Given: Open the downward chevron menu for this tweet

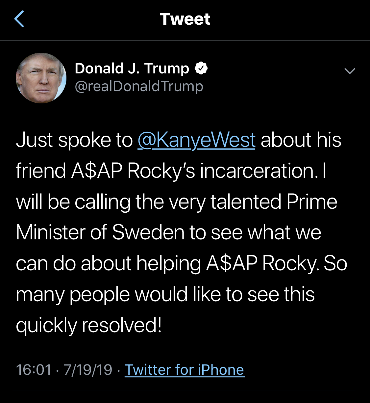Looking at the screenshot, I should tap(350, 70).
